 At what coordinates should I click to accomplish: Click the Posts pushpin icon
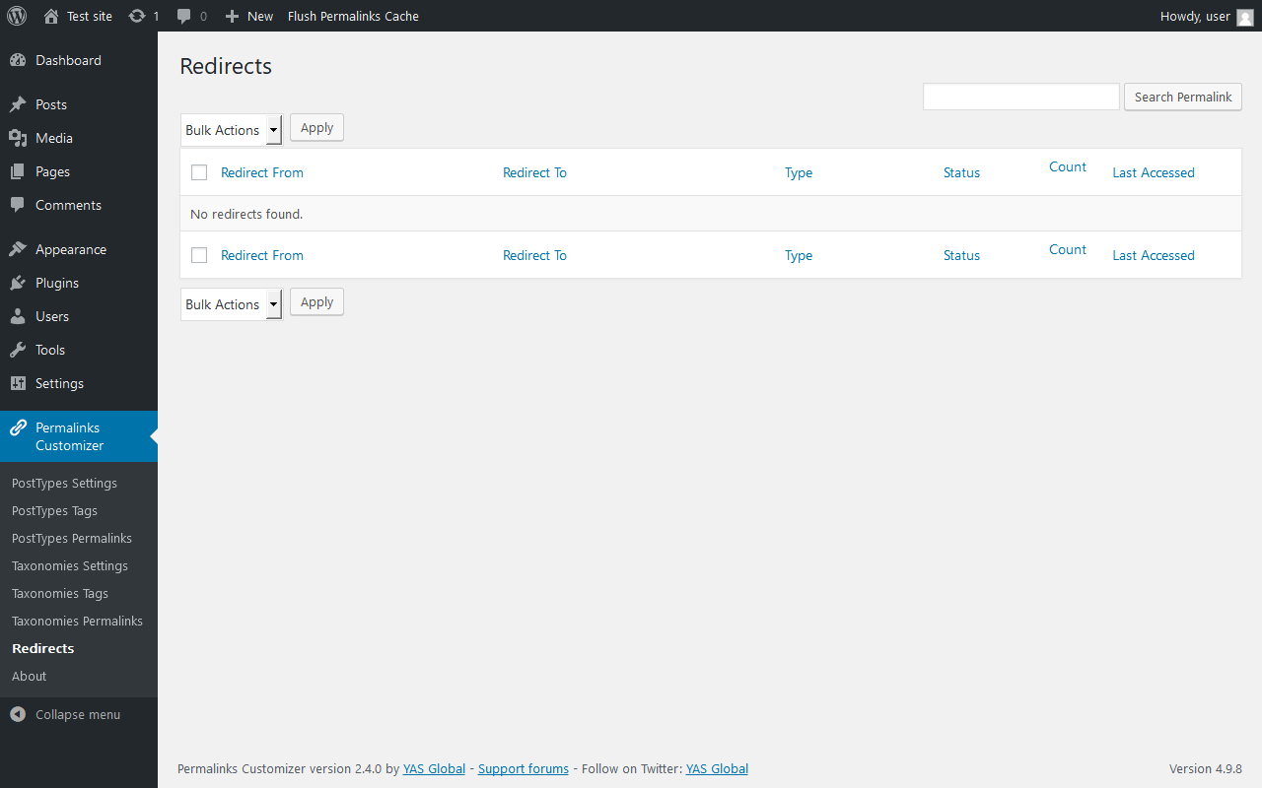(x=18, y=104)
